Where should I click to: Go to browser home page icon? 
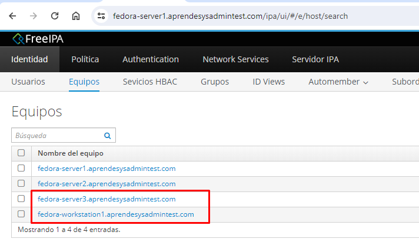76,16
